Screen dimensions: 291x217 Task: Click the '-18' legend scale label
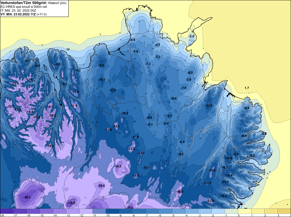(x=2, y=215)
